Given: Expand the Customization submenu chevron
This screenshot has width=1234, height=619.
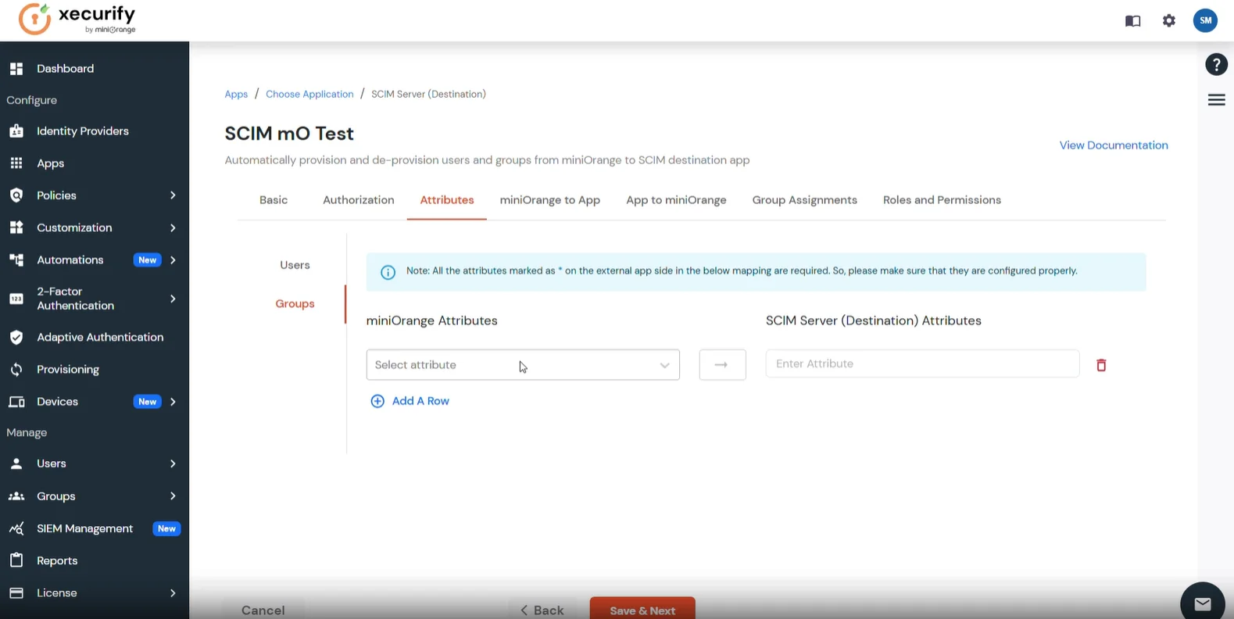Looking at the screenshot, I should pyautogui.click(x=173, y=227).
